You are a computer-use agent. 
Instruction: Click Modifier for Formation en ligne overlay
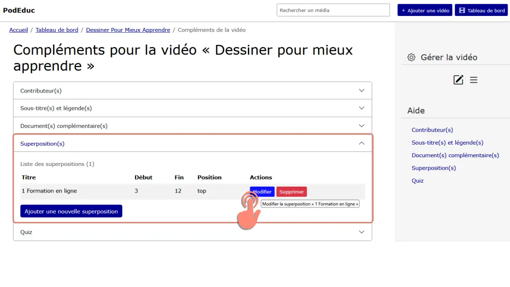262,191
